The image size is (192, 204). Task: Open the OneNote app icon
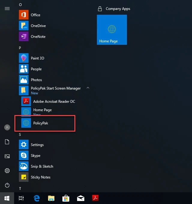(x=24, y=37)
